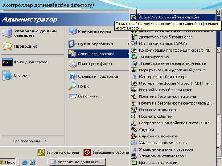Image resolution: width=222 pixels, height=166 pixels.
Task: Click the Службы gear icon
Action: coord(134,130)
